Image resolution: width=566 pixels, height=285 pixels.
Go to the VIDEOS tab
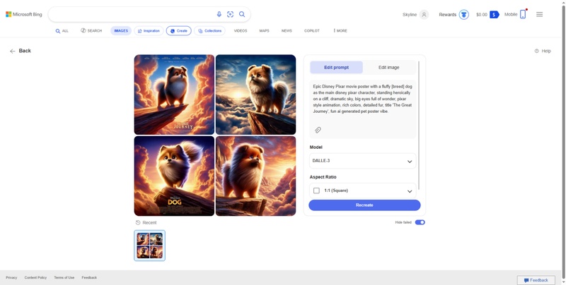tap(241, 31)
